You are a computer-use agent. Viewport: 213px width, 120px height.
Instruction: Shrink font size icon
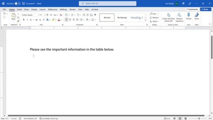(x=51, y=15)
